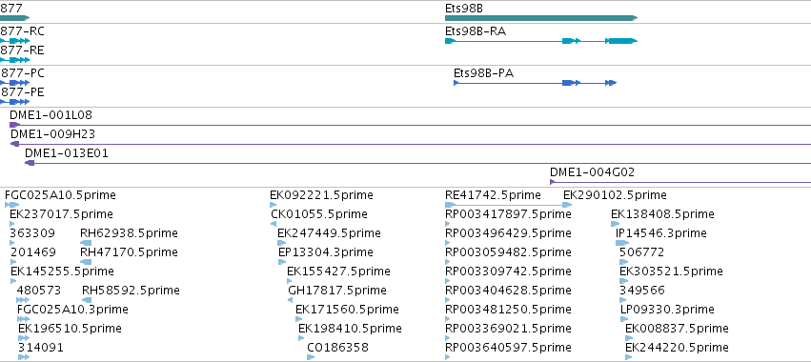Select the 877-PC protein label
811x362 pixels.
point(22,73)
